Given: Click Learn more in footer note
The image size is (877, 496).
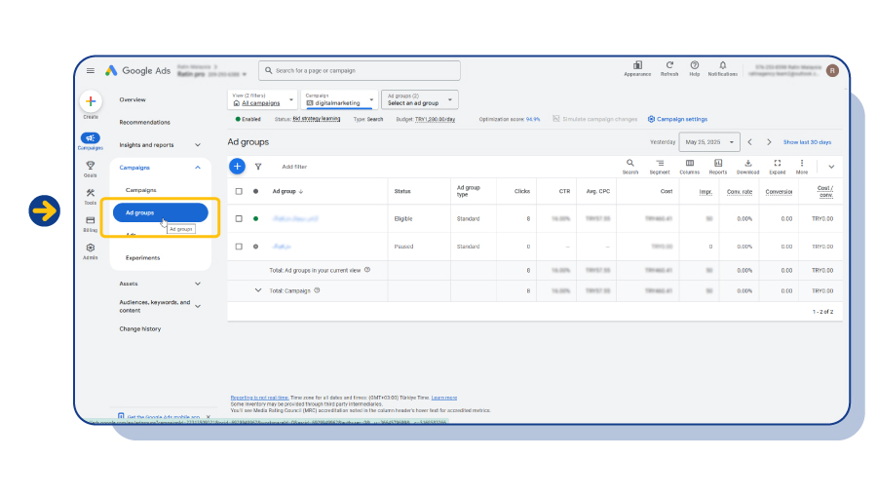Looking at the screenshot, I should tap(444, 398).
